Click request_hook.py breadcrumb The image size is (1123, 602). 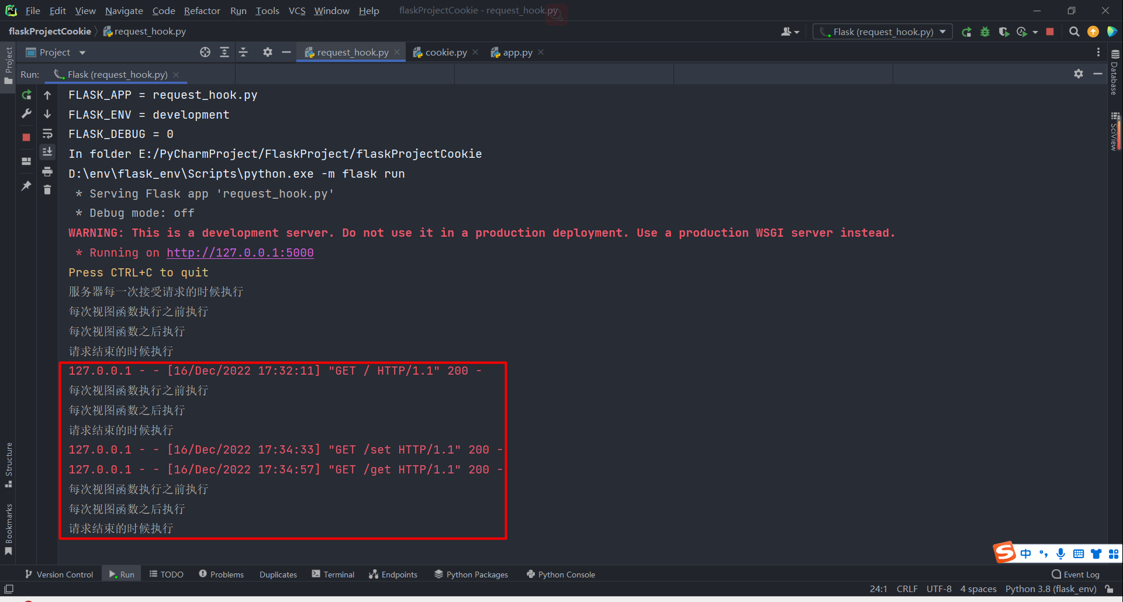click(145, 32)
